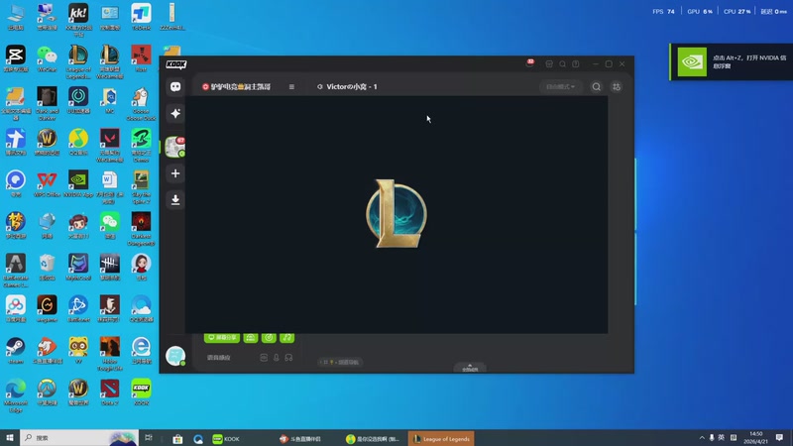793x446 pixels.
Task: Open the Dark and Darker shortcut
Action: (x=47, y=104)
